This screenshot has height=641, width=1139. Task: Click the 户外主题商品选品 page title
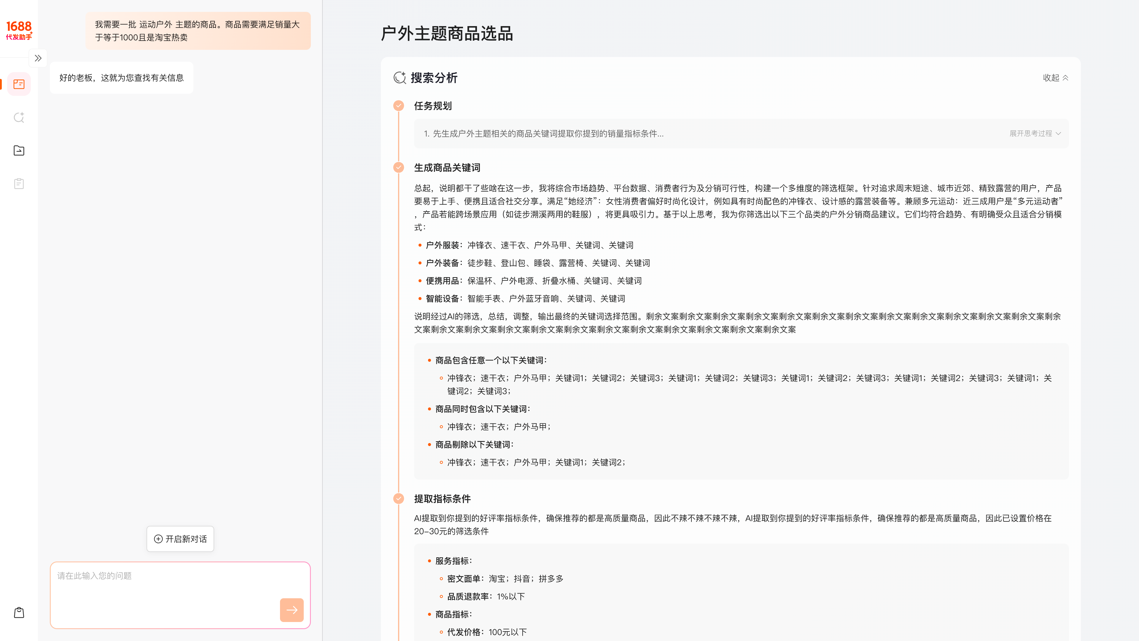click(x=447, y=34)
